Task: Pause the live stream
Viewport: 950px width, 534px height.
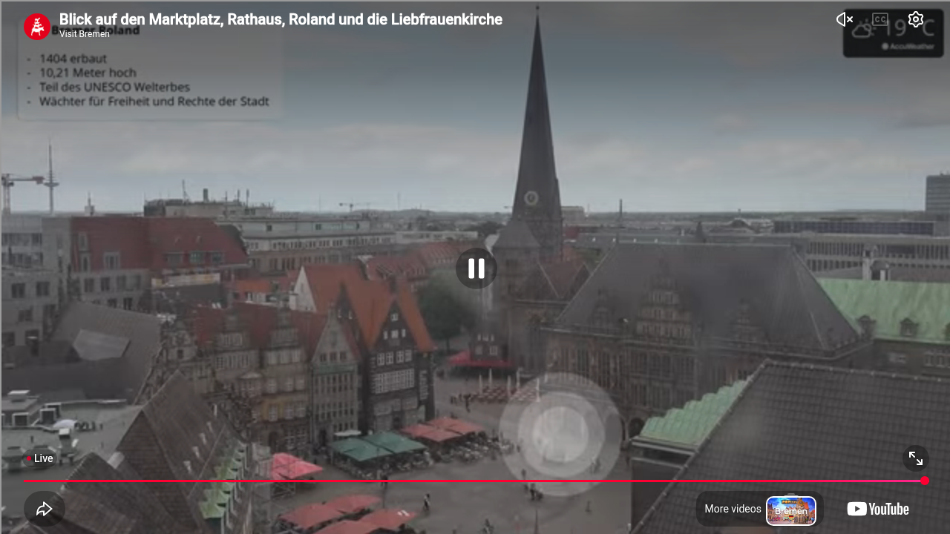Action: pos(476,268)
